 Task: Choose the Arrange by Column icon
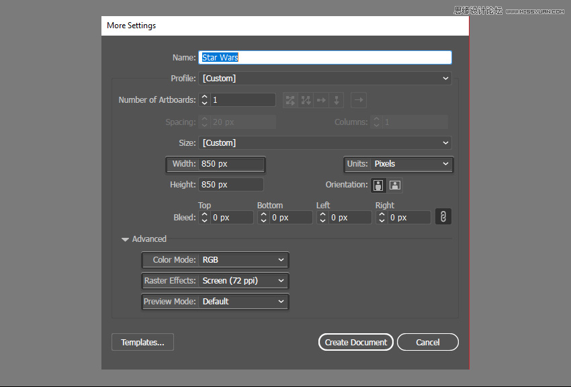337,100
